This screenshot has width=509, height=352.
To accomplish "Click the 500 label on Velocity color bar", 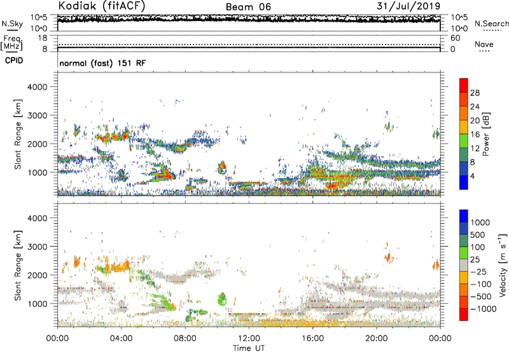I will tap(478, 234).
